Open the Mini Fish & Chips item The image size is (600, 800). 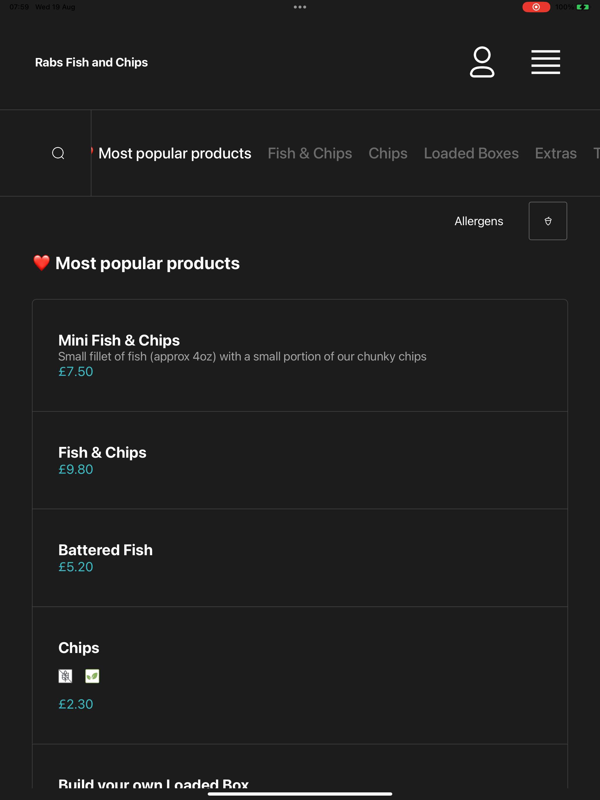(x=300, y=355)
